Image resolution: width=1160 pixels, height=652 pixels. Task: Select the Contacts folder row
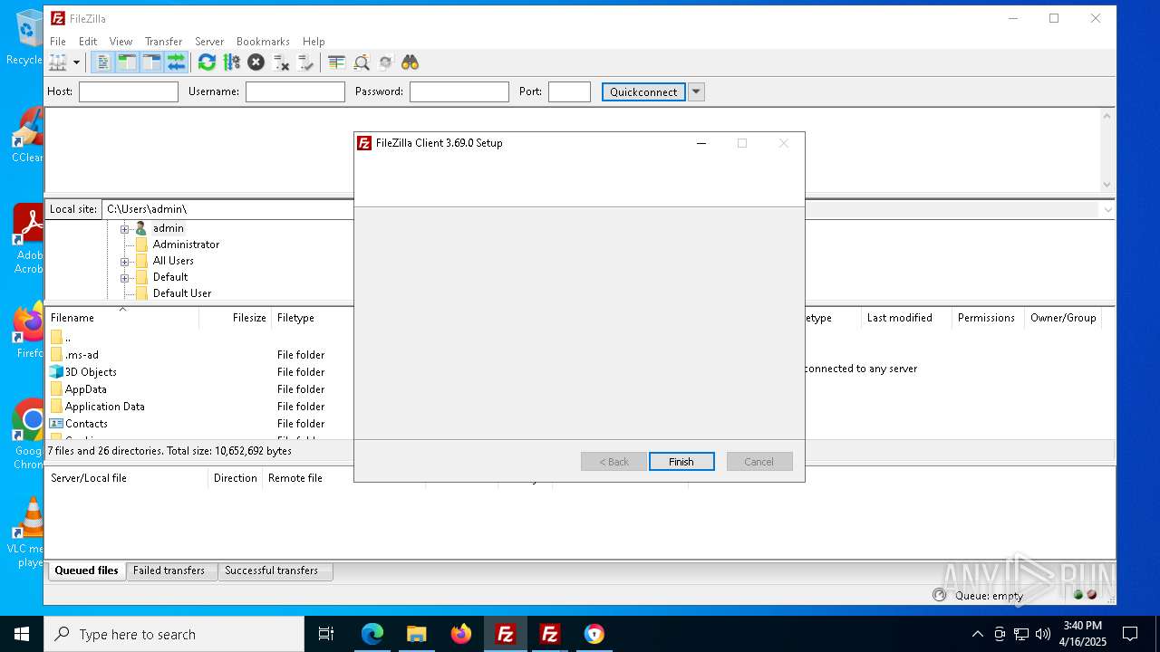click(x=199, y=424)
